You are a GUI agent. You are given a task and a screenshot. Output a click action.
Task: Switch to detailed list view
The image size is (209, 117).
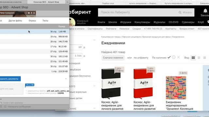tap(204, 58)
